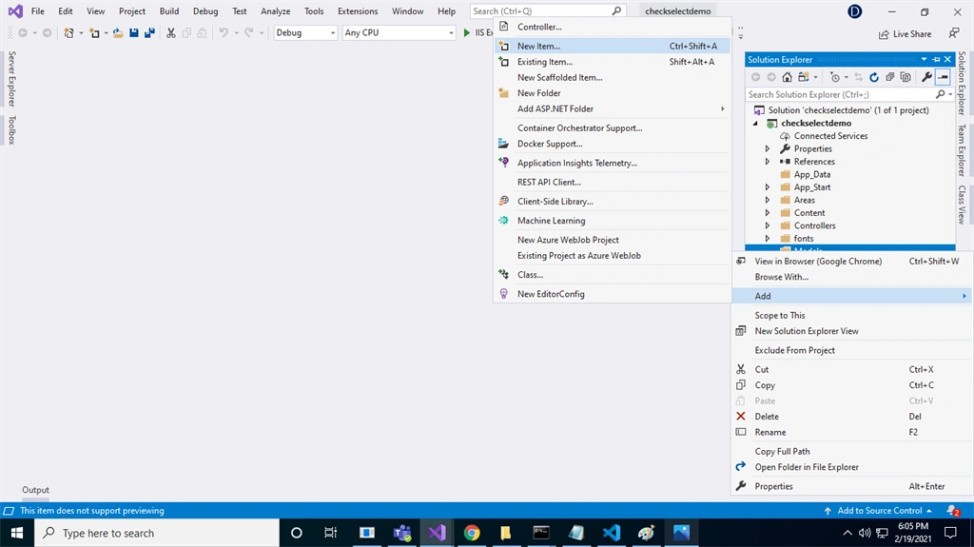Click the Add New Item toolbar icon

pos(94,33)
